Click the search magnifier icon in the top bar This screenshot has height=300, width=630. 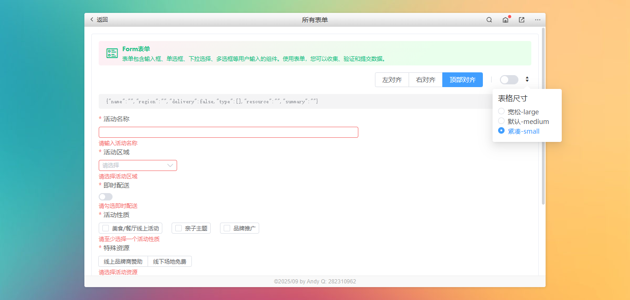pyautogui.click(x=489, y=19)
